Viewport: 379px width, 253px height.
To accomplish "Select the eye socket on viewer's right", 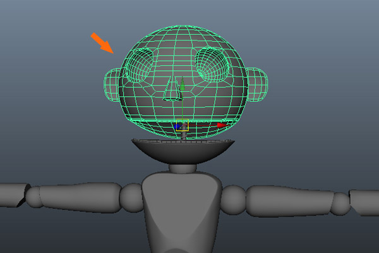I will click(x=212, y=64).
